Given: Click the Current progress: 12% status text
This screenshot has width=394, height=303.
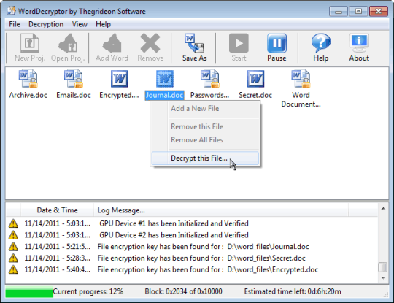Looking at the screenshot, I should point(88,291).
